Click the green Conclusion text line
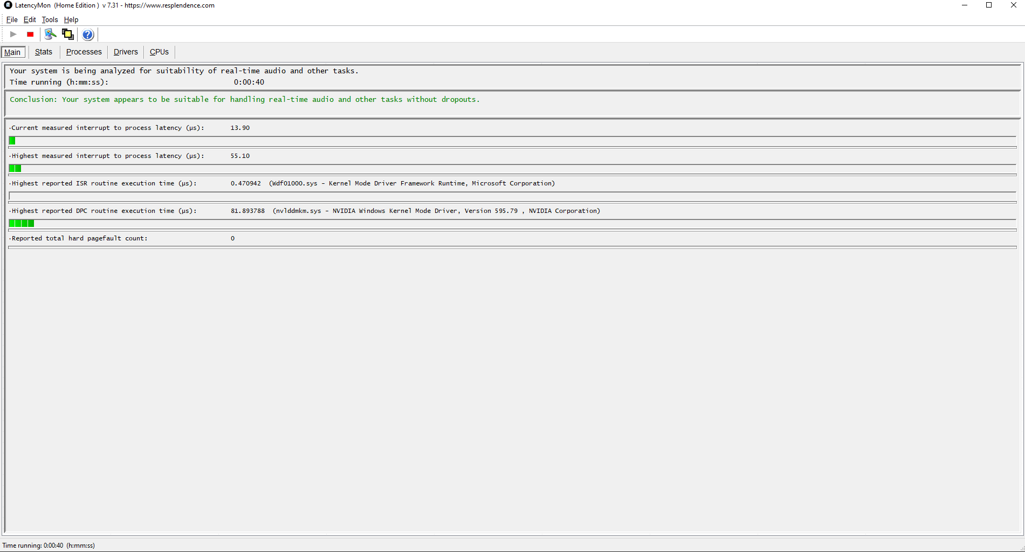The width and height of the screenshot is (1025, 552). click(x=244, y=100)
